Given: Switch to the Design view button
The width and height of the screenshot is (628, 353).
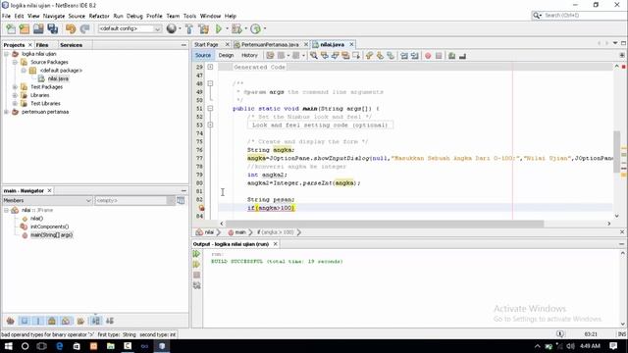Looking at the screenshot, I should [x=226, y=56].
